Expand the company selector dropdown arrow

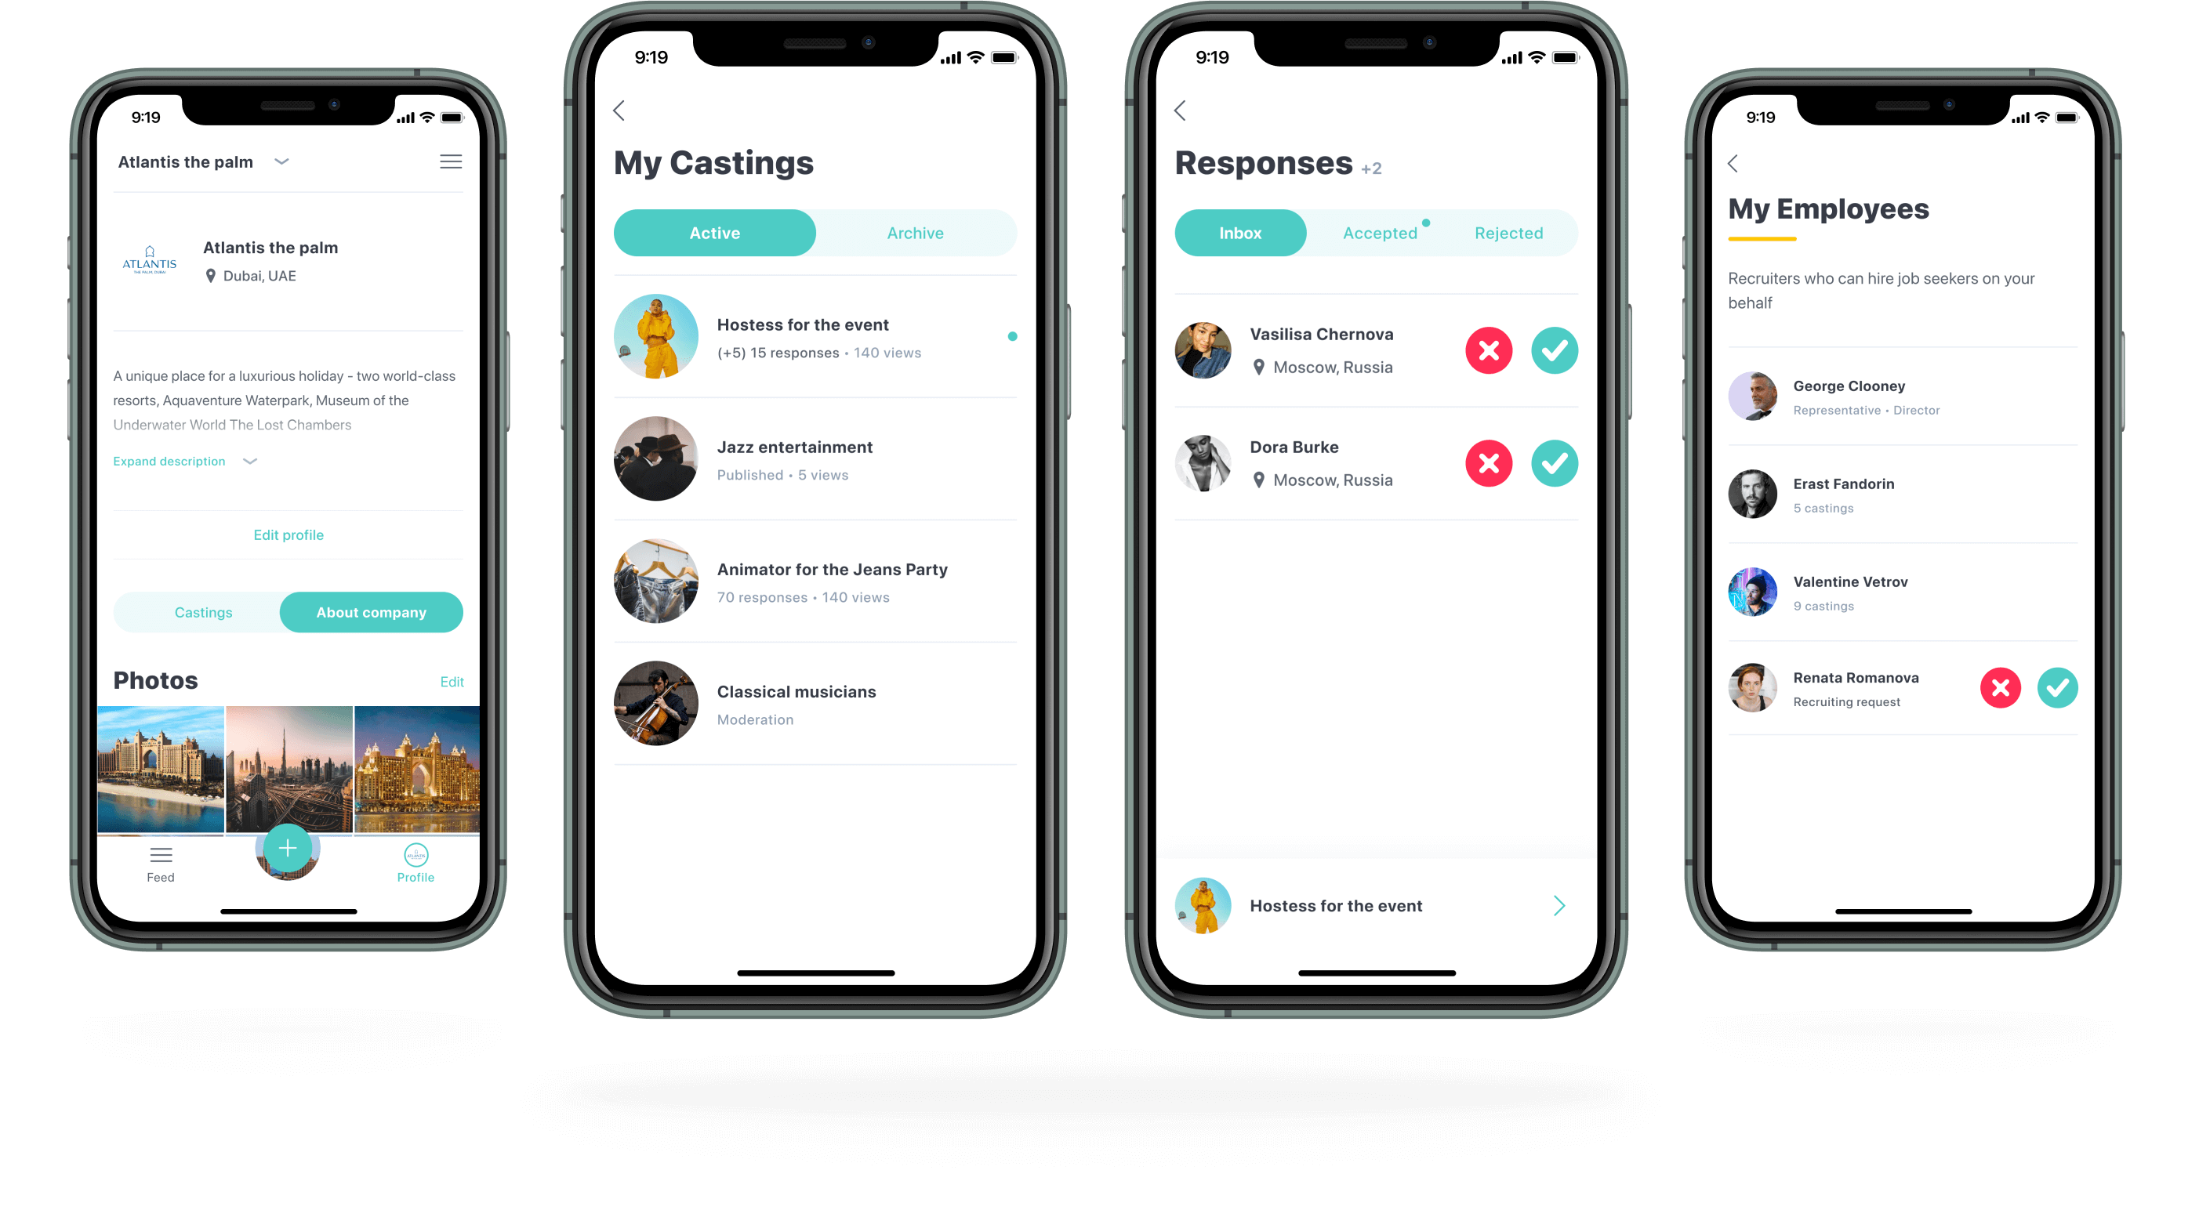(x=288, y=162)
